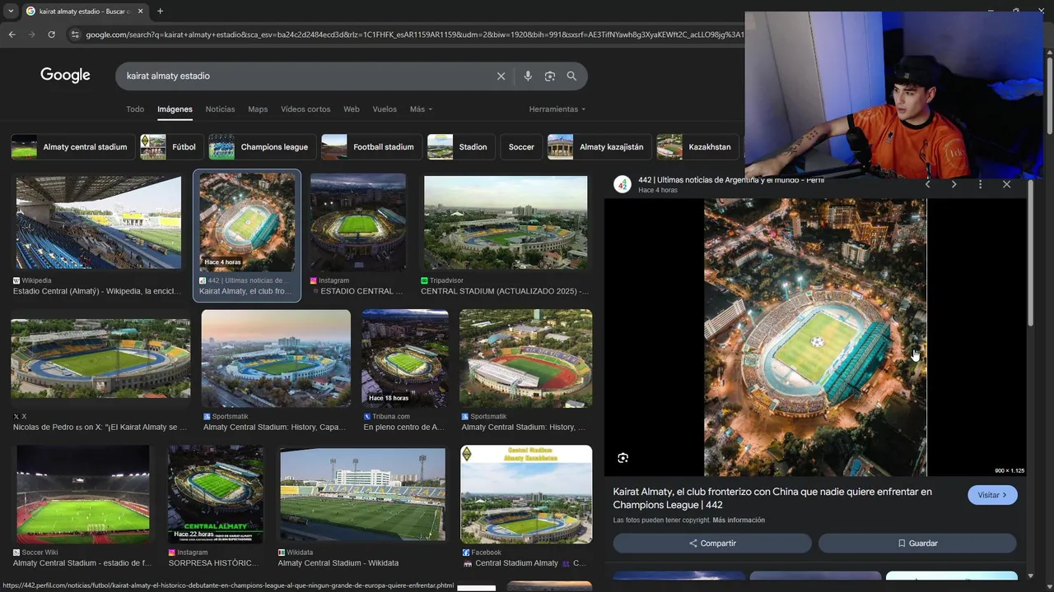Select Almaty central stadium filter chip
The image size is (1054, 592).
click(72, 147)
